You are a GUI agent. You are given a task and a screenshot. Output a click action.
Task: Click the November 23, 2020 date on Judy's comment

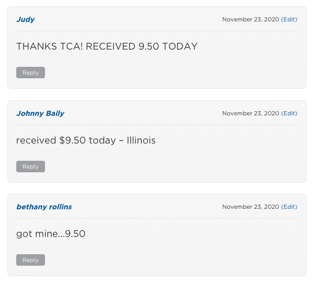(x=251, y=19)
